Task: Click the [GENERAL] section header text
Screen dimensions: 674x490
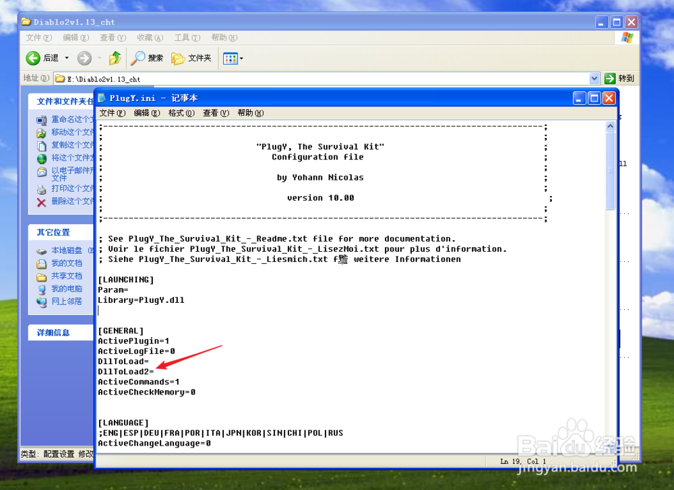Action: tap(121, 330)
